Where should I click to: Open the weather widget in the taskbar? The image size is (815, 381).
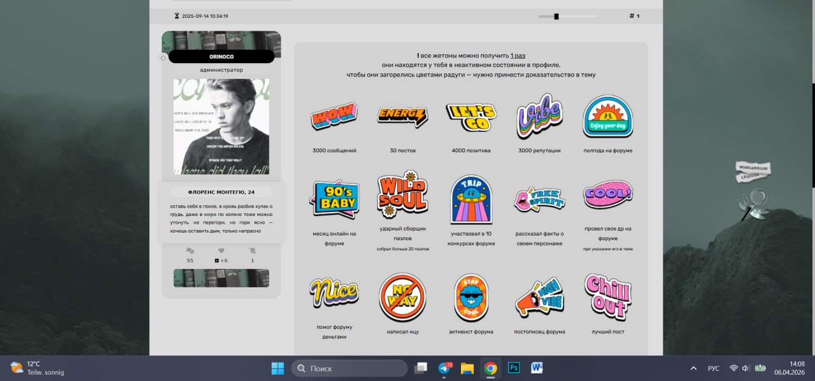[x=38, y=368]
